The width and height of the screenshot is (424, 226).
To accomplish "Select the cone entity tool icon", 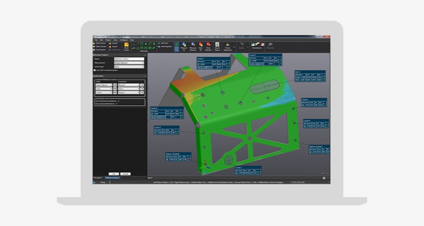I will [154, 44].
